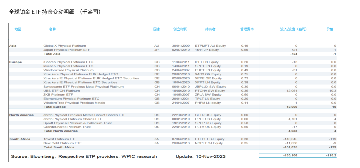Click PPLT US Equity ticker
This screenshot has width=360, height=168.
pos(208,119)
